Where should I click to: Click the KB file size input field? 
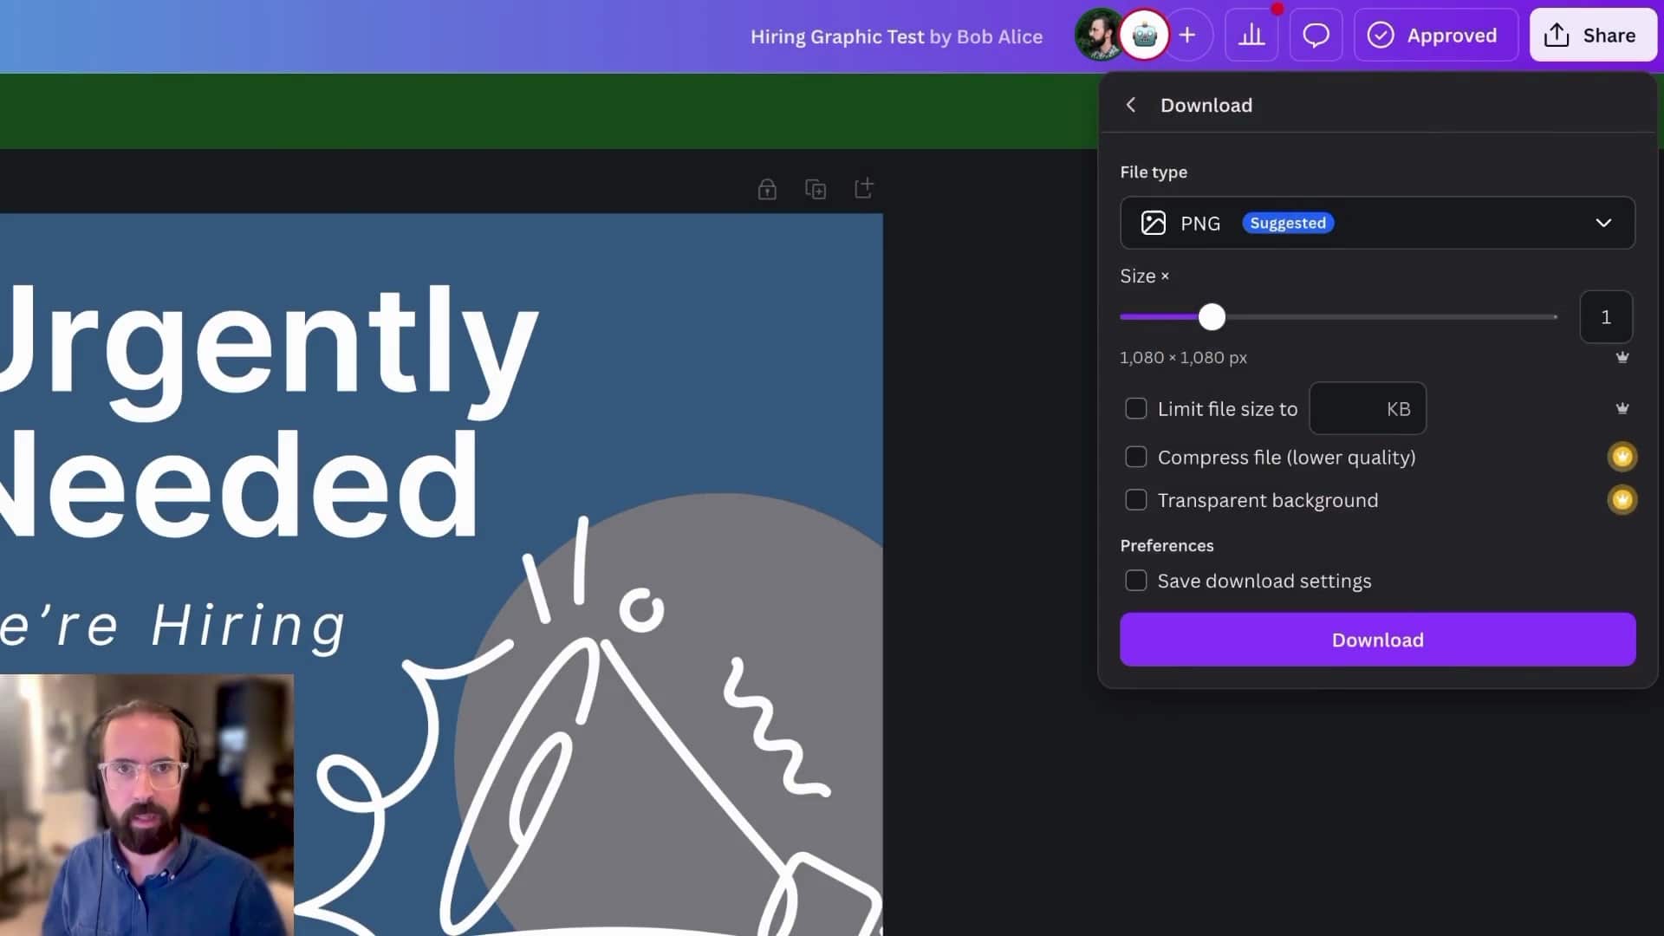click(x=1352, y=408)
